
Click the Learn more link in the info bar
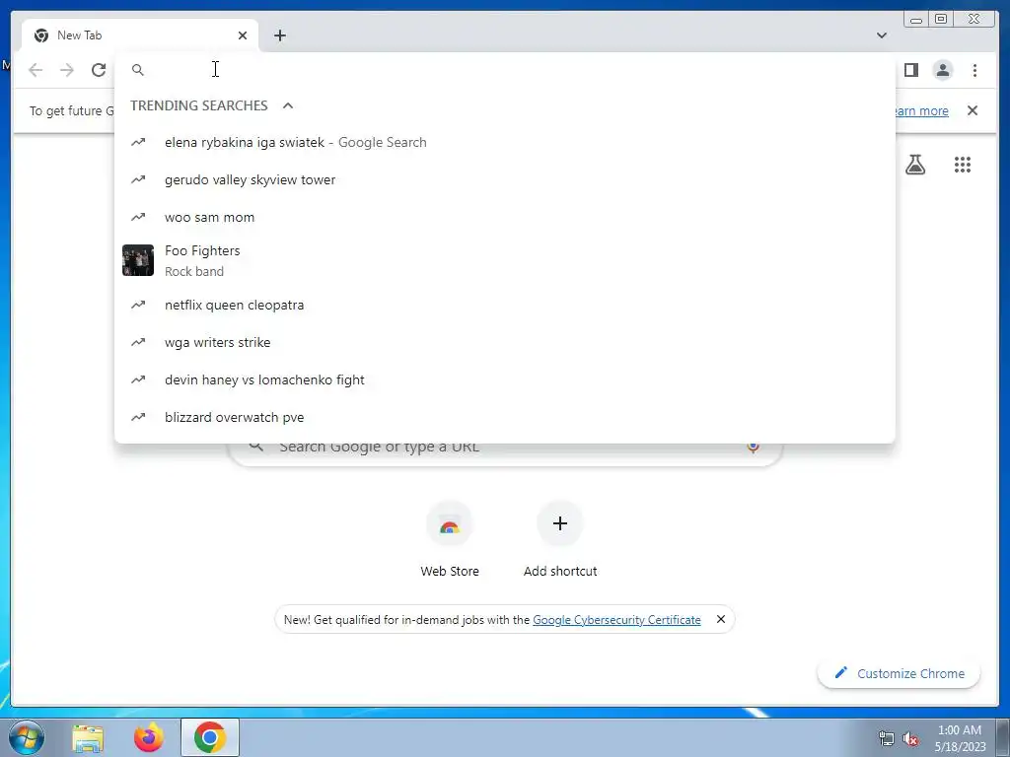coord(921,110)
